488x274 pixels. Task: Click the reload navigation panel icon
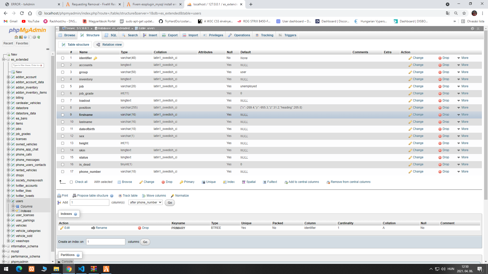[x=39, y=37]
